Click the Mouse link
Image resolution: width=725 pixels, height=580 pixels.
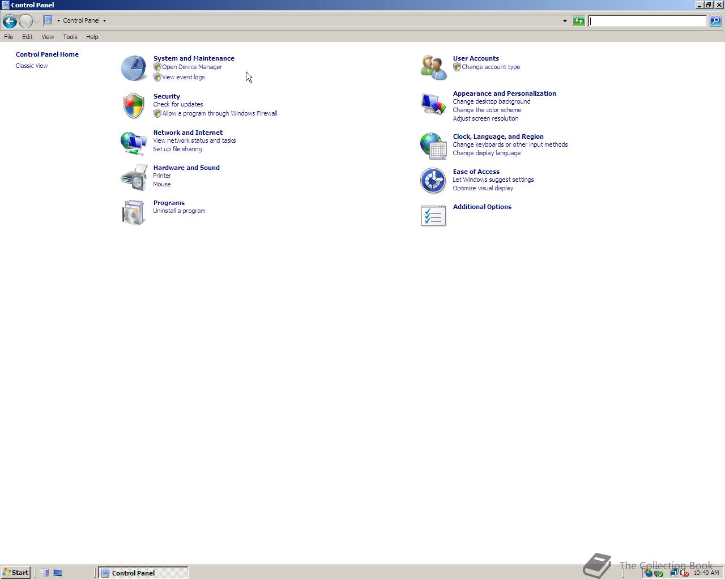[x=161, y=184]
